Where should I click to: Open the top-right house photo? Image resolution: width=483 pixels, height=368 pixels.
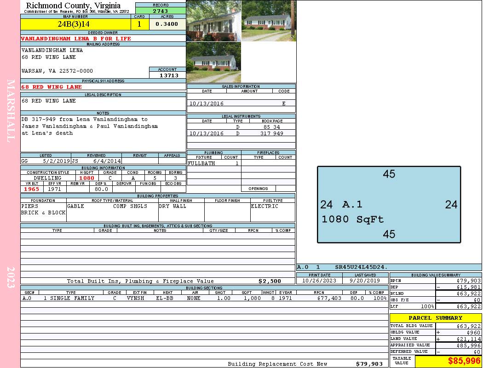coord(268,21)
